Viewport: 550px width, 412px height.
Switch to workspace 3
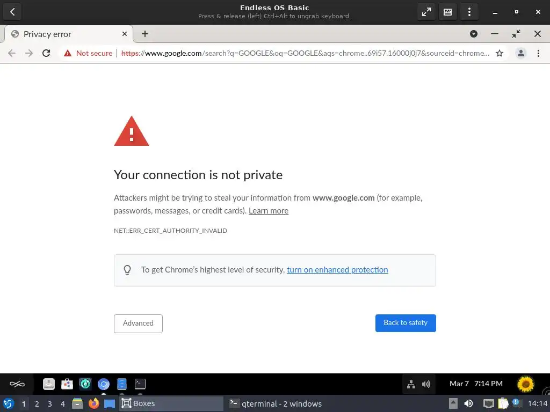click(x=50, y=404)
